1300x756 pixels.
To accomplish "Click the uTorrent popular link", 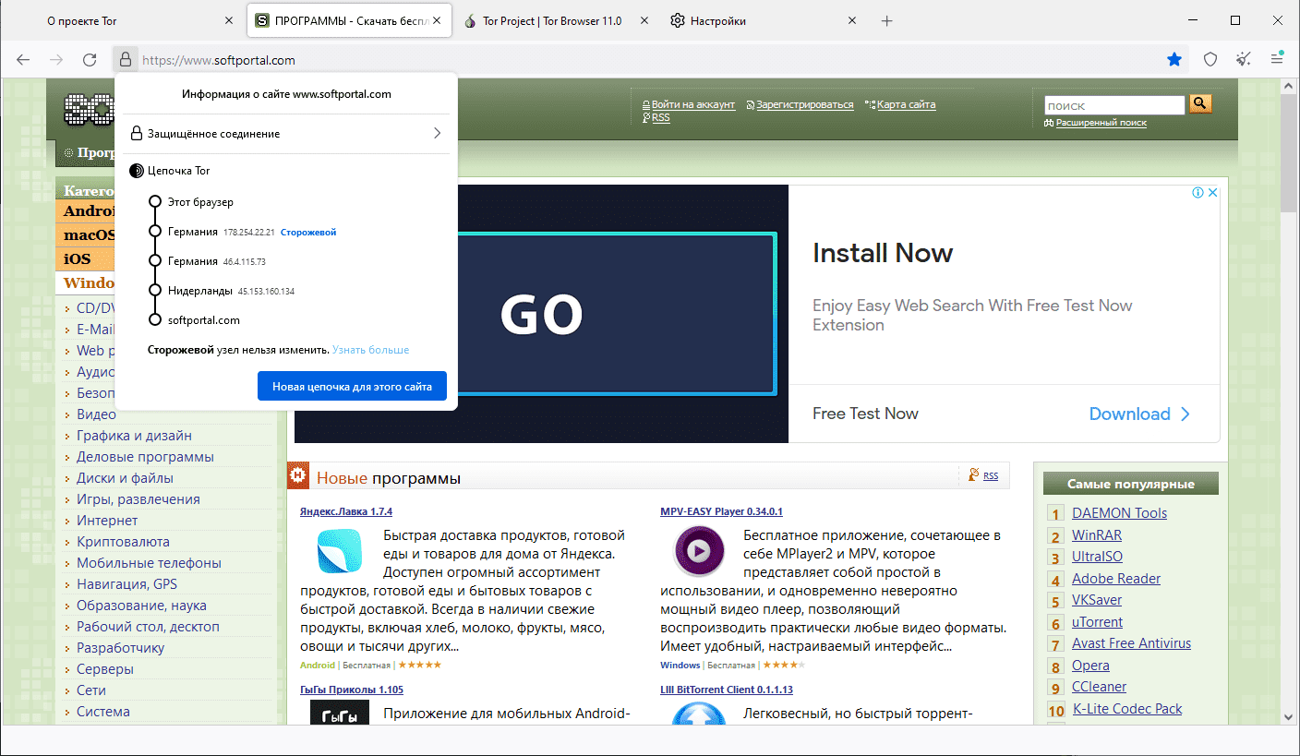I will (x=1097, y=622).
